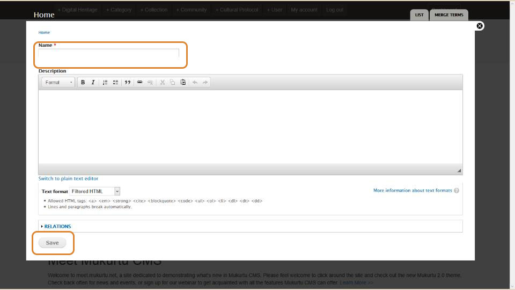Viewport: 515px width, 290px height.
Task: Insert block quote in editor
Action: (128, 82)
